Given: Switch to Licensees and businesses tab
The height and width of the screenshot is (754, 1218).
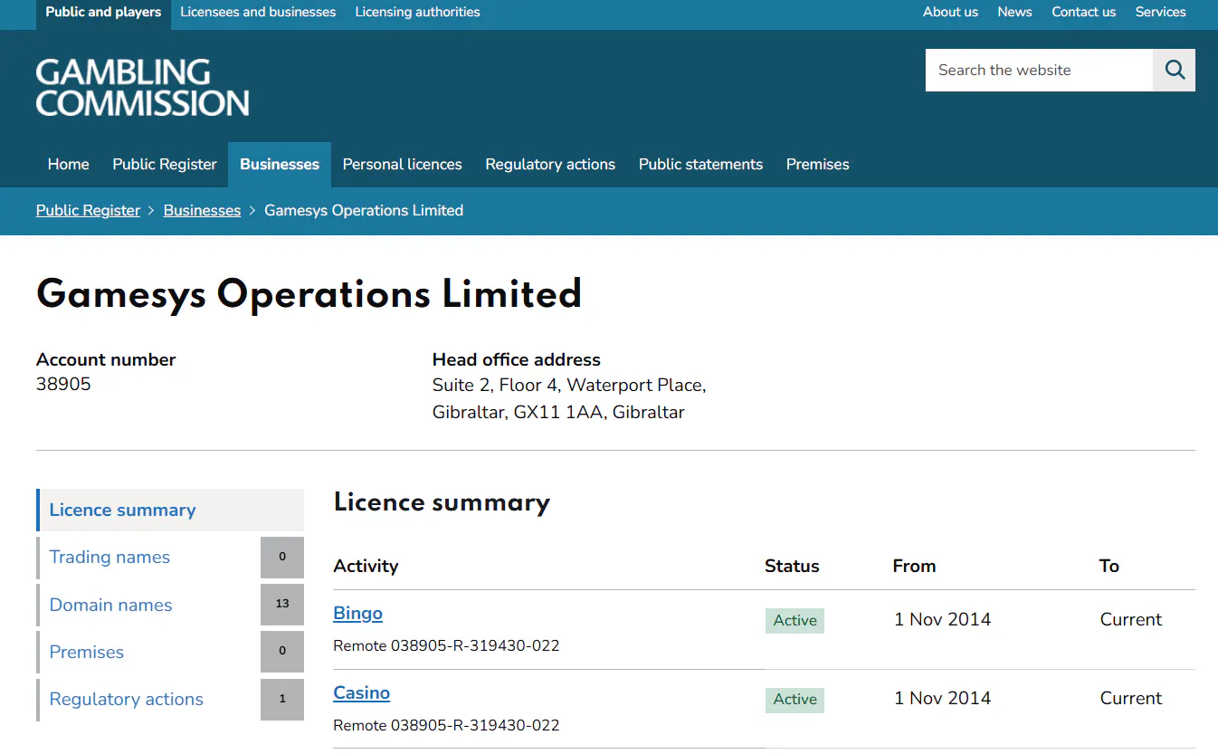Looking at the screenshot, I should 258,13.
